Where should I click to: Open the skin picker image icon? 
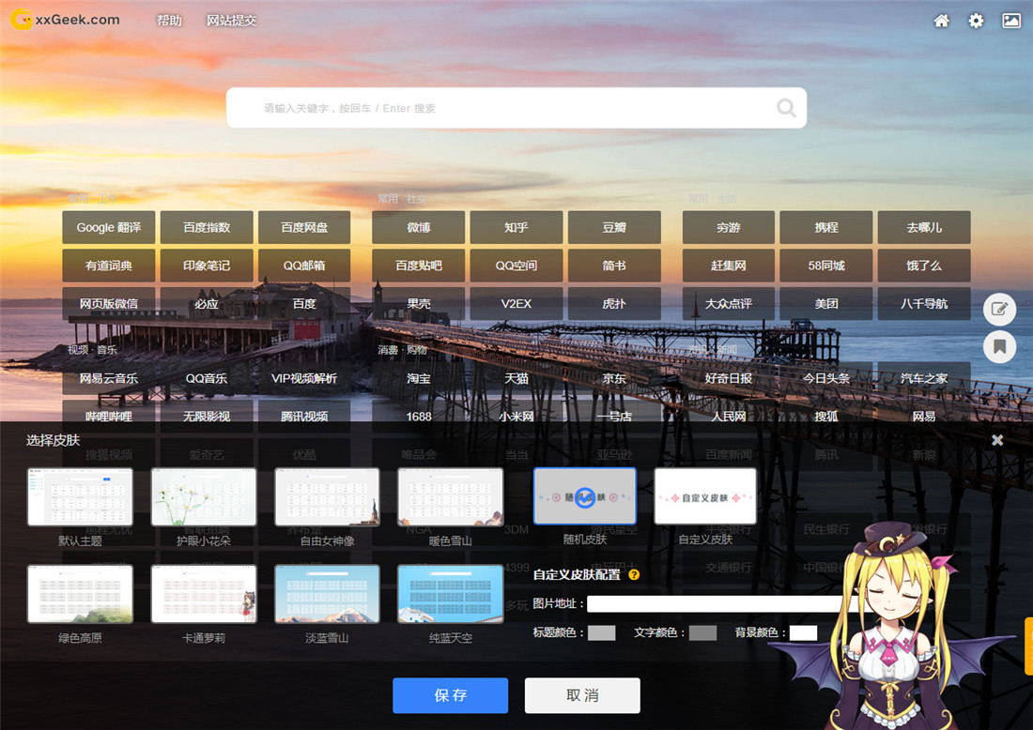point(1011,21)
